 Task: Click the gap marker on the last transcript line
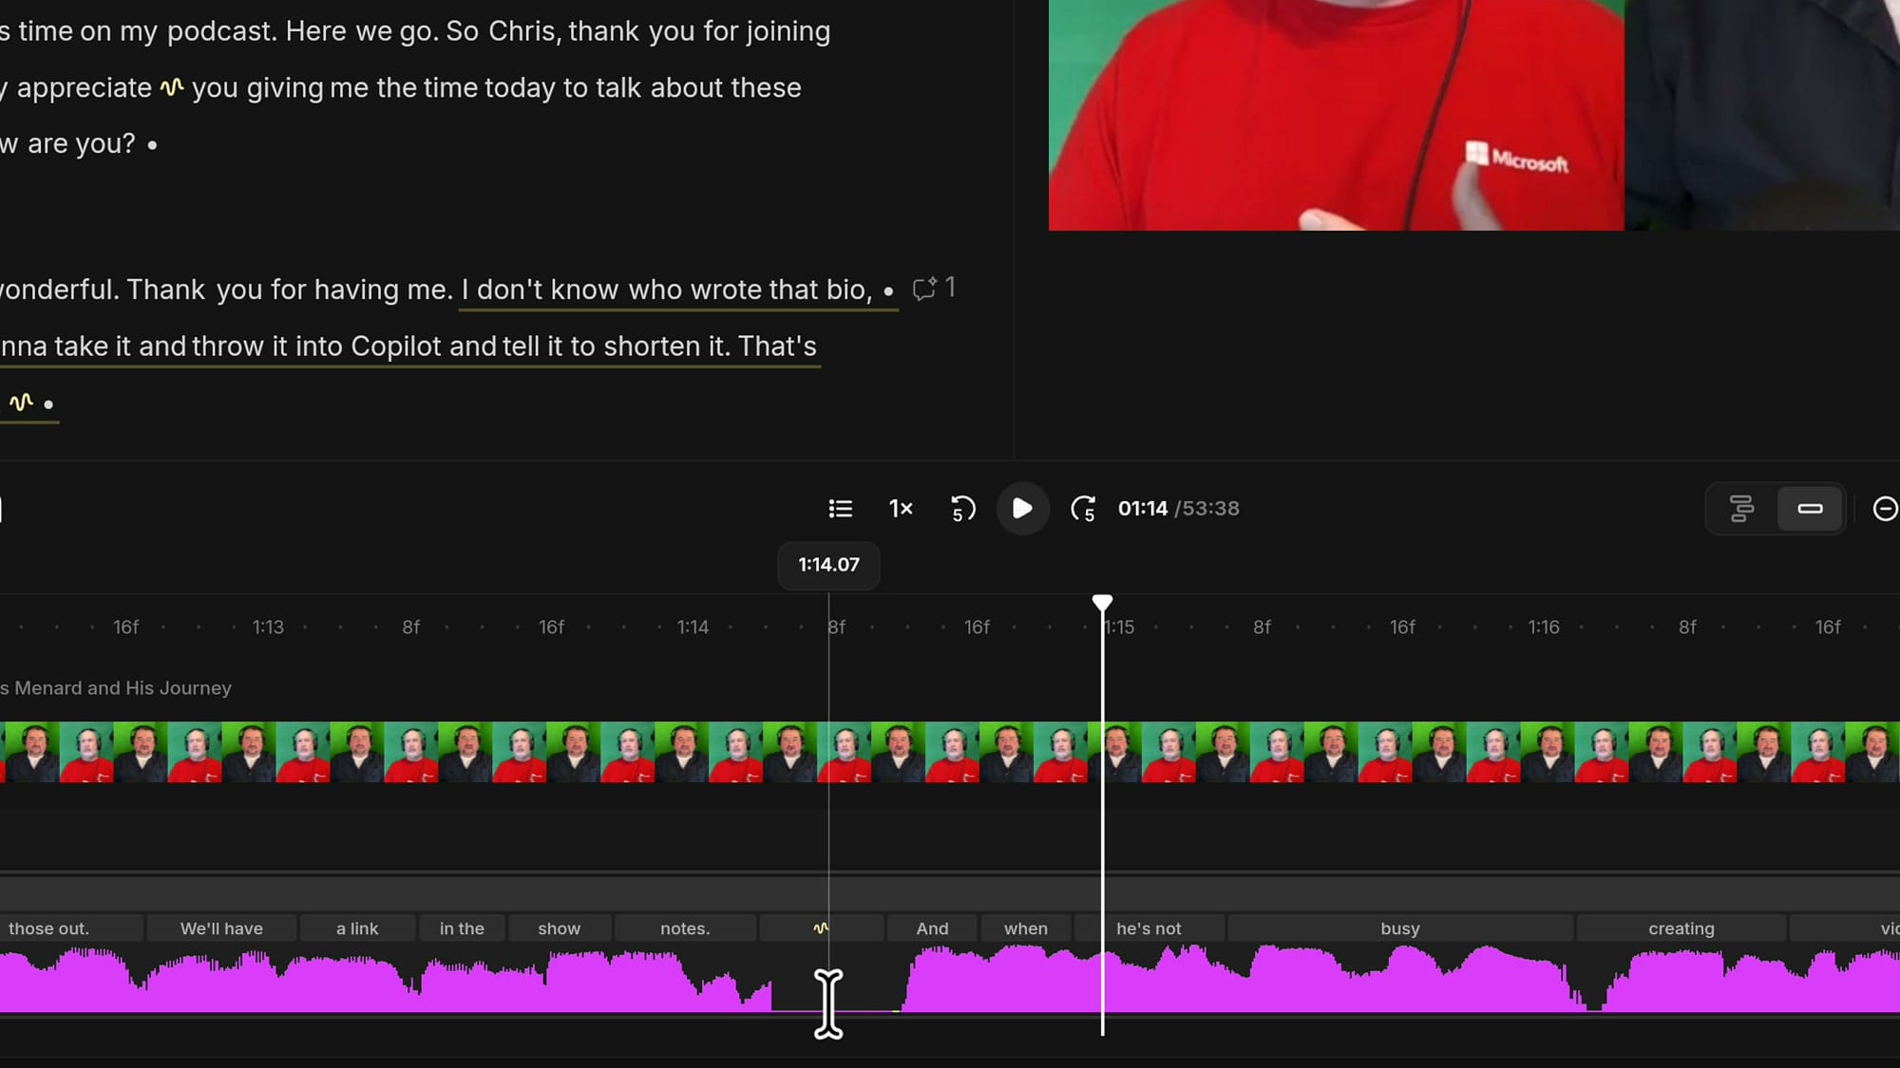tap(21, 403)
